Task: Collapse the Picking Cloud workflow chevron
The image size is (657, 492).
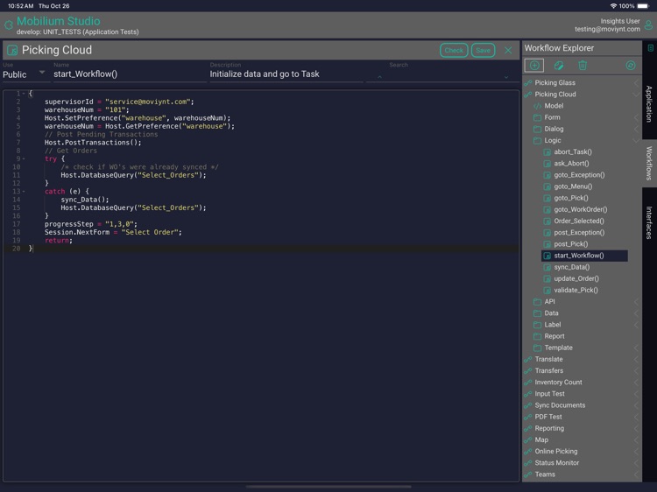Action: pos(637,95)
